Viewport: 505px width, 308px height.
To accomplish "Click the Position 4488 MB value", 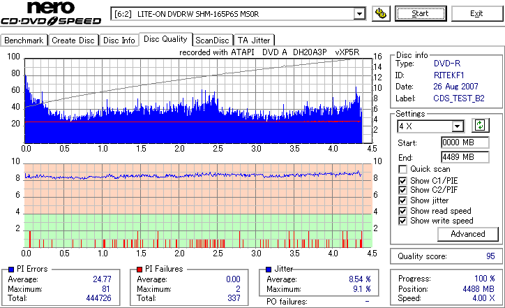I will 478,288.
